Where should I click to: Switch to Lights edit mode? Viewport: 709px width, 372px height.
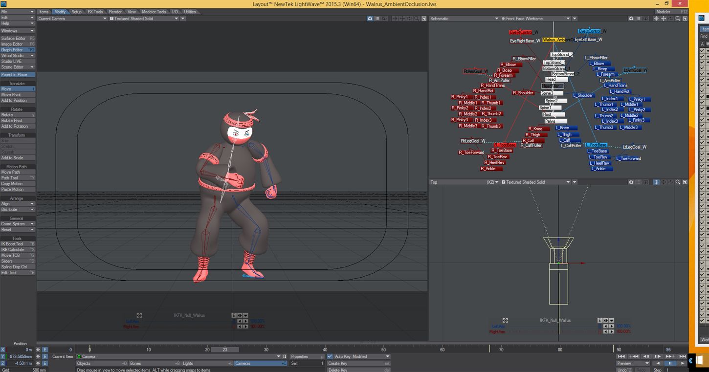(207, 363)
